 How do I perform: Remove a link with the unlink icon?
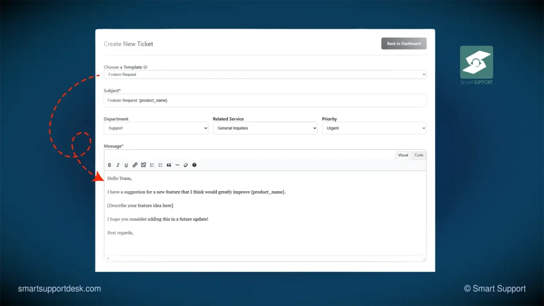point(143,165)
